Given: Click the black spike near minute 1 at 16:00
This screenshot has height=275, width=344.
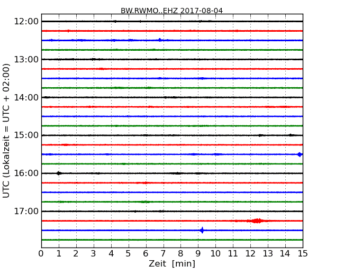Looking at the screenshot, I should 59,173.
